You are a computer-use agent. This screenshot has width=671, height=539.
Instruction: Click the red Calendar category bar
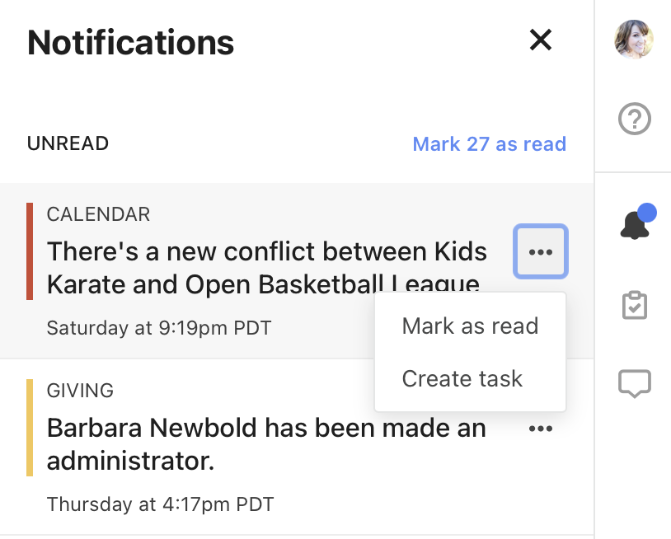click(30, 251)
